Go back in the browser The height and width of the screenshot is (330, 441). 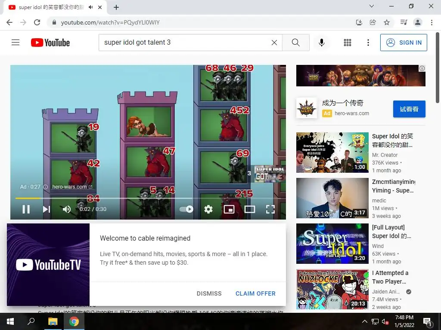(9, 22)
